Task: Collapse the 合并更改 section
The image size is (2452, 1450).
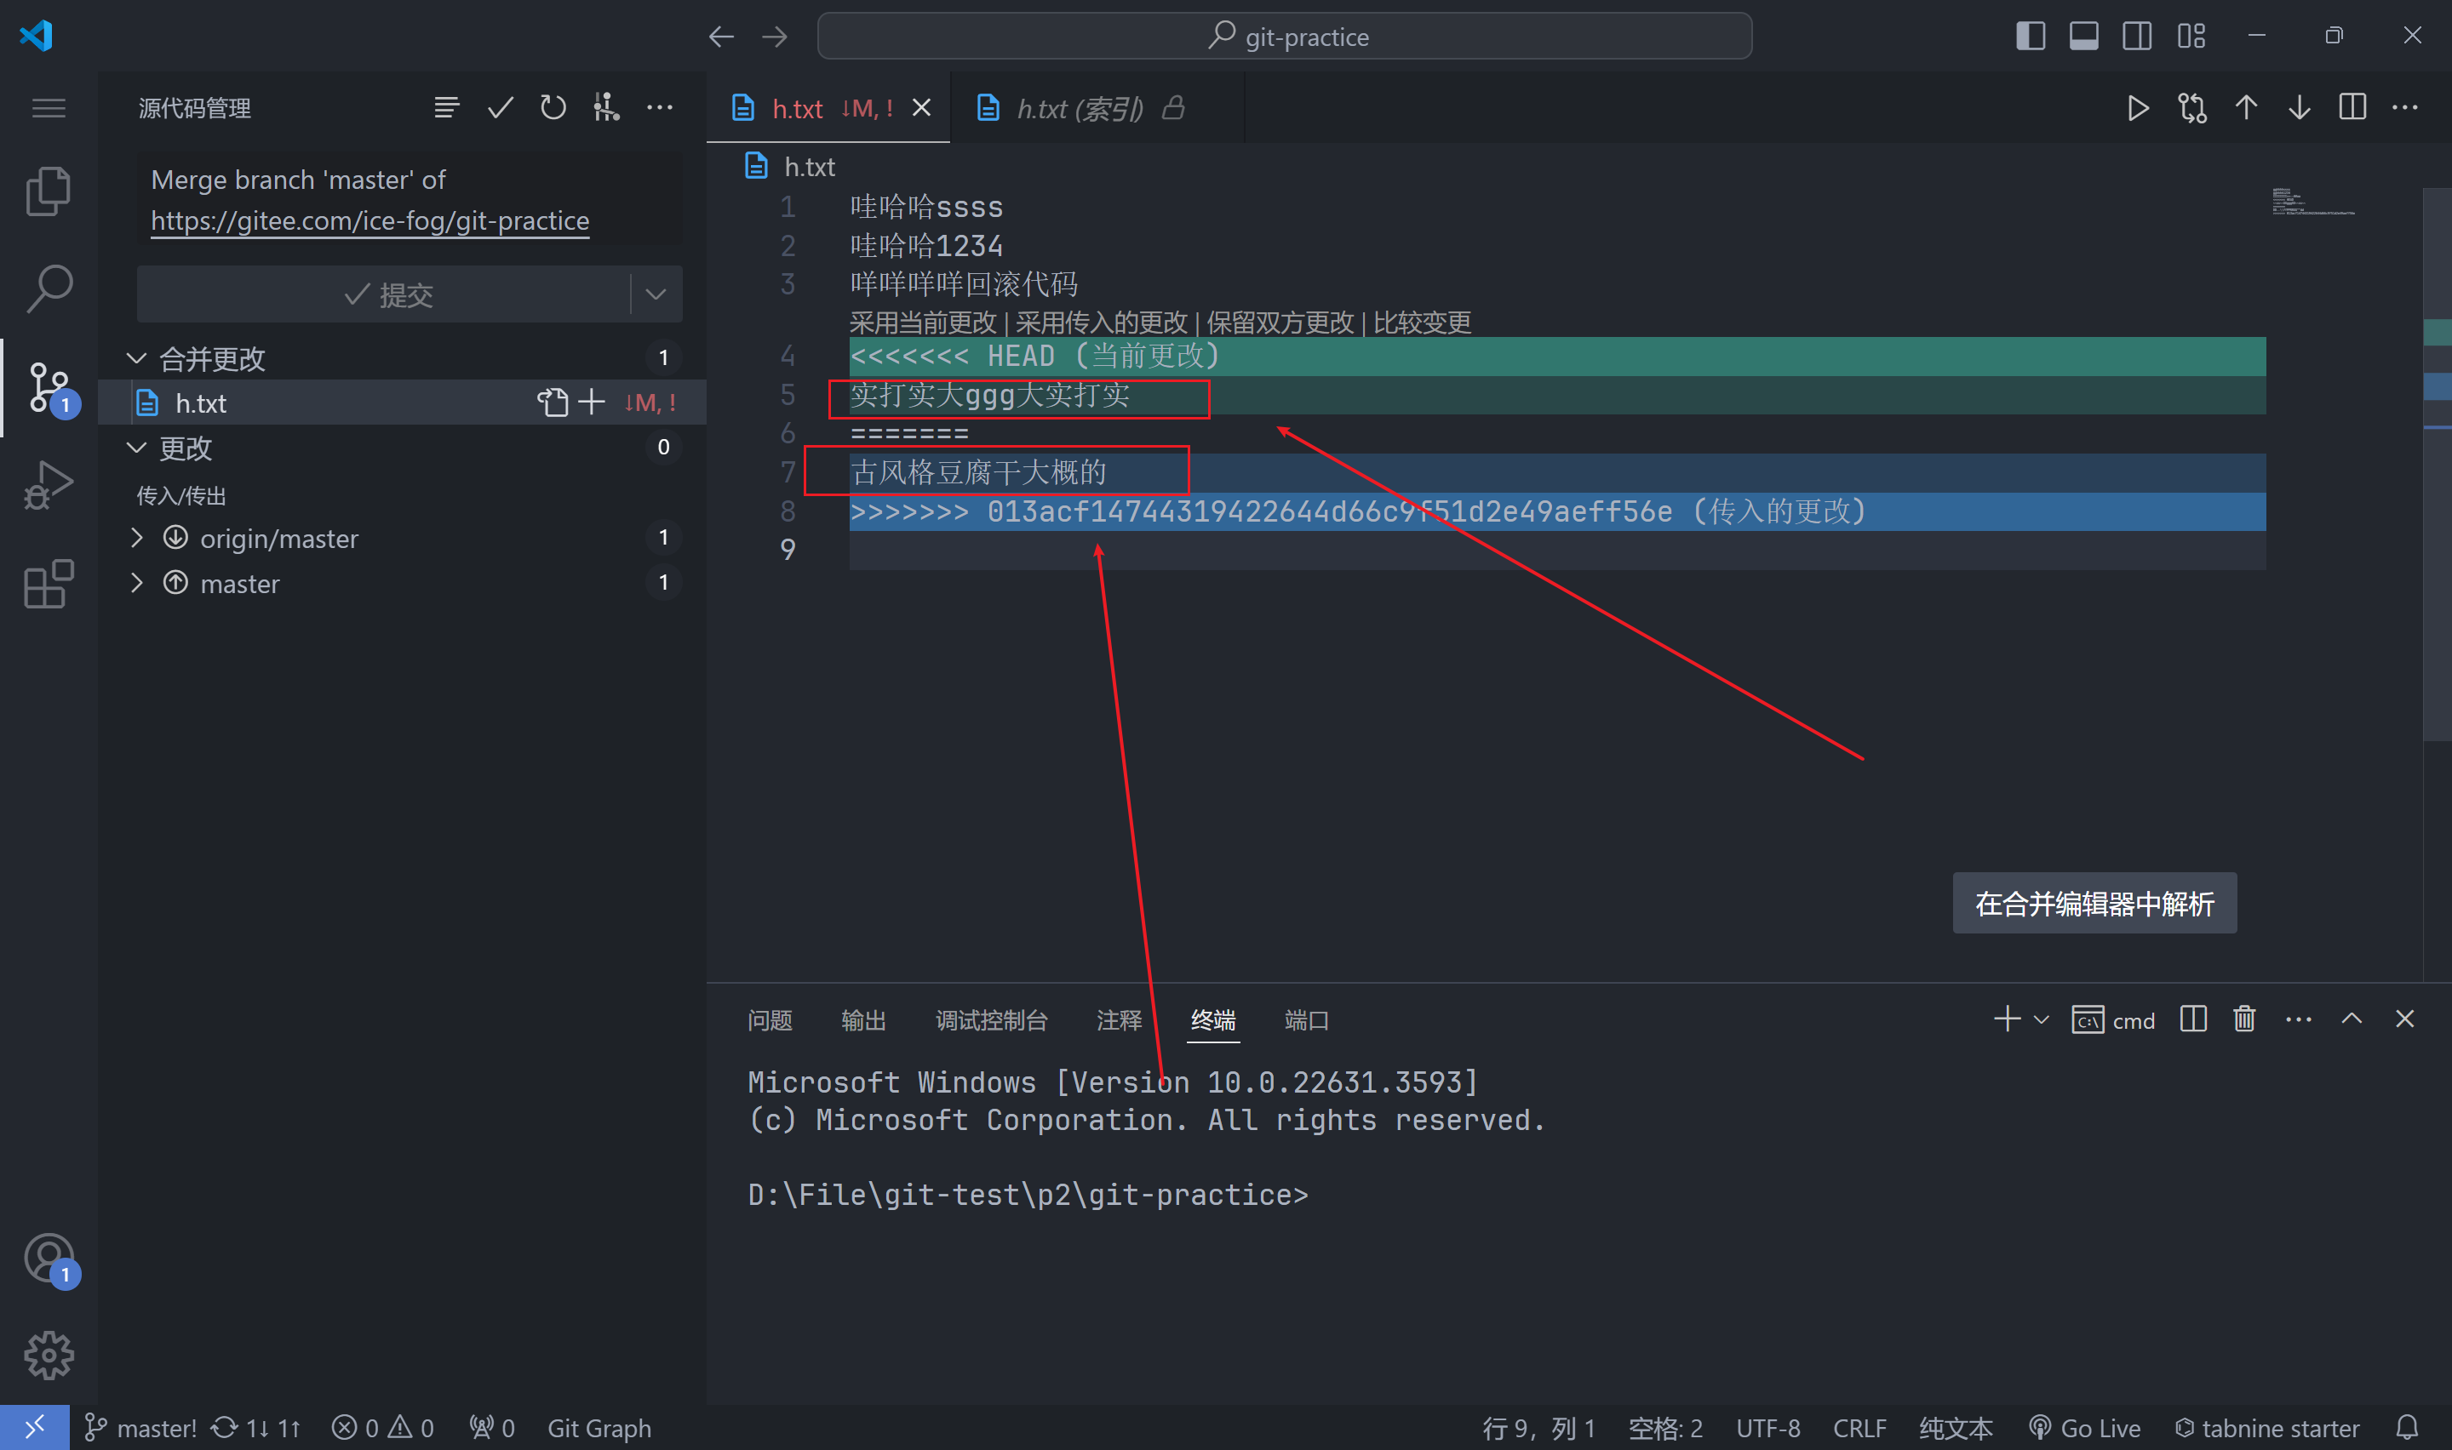Action: tap(137, 358)
